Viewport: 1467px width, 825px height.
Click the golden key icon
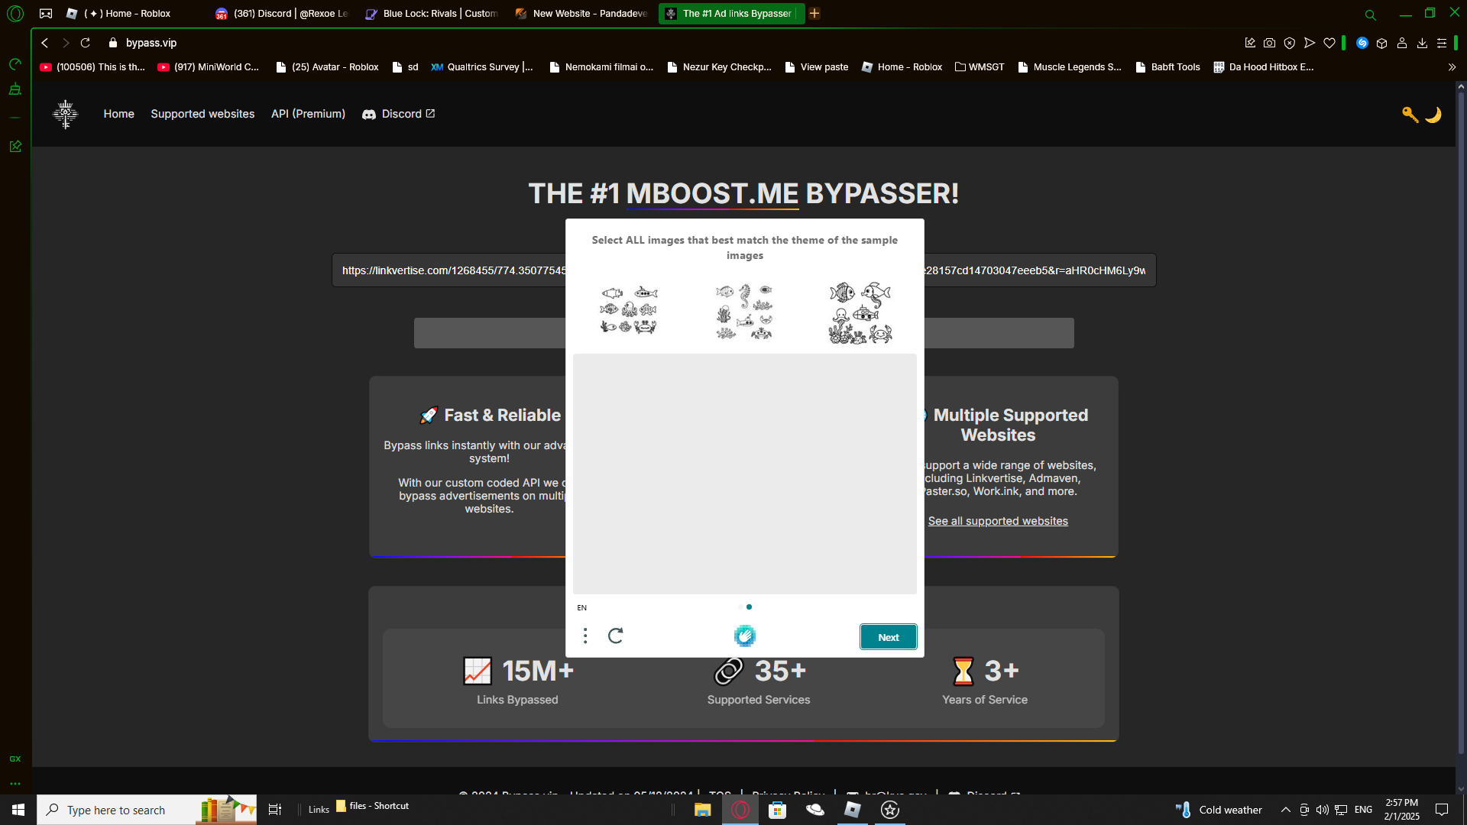click(x=1410, y=115)
